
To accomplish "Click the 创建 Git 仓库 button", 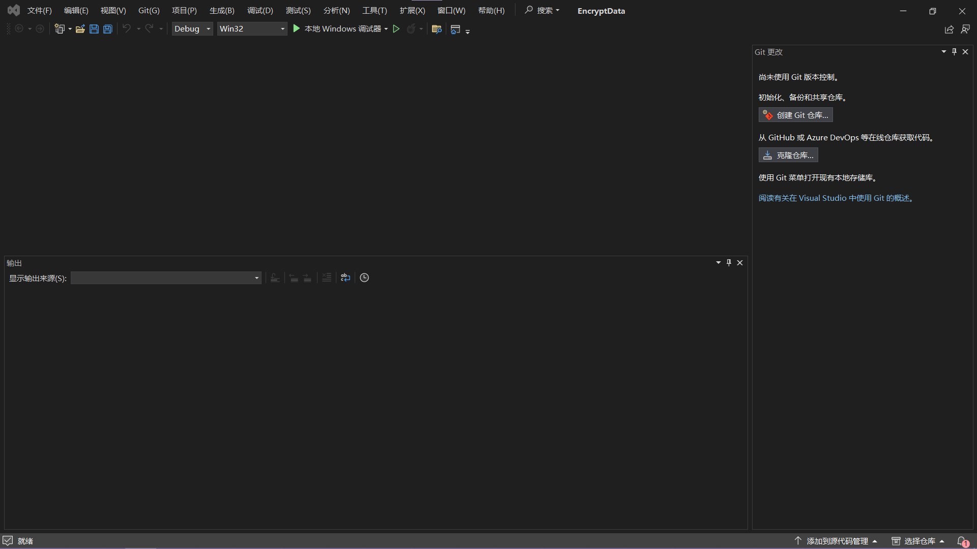I will [795, 115].
